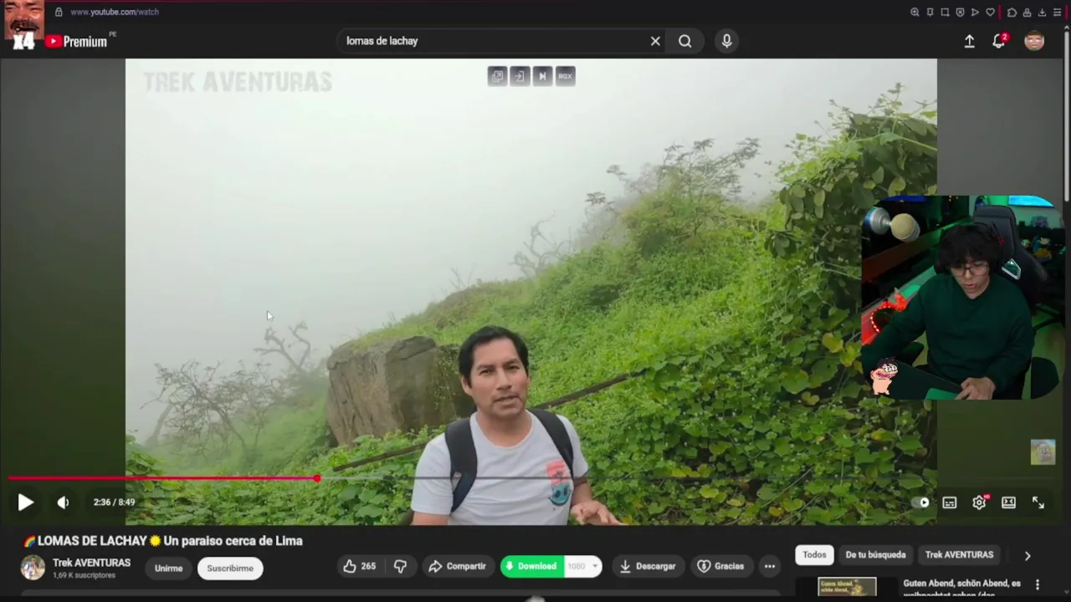The height and width of the screenshot is (602, 1071).
Task: Like the video with 265 likes
Action: pyautogui.click(x=359, y=566)
